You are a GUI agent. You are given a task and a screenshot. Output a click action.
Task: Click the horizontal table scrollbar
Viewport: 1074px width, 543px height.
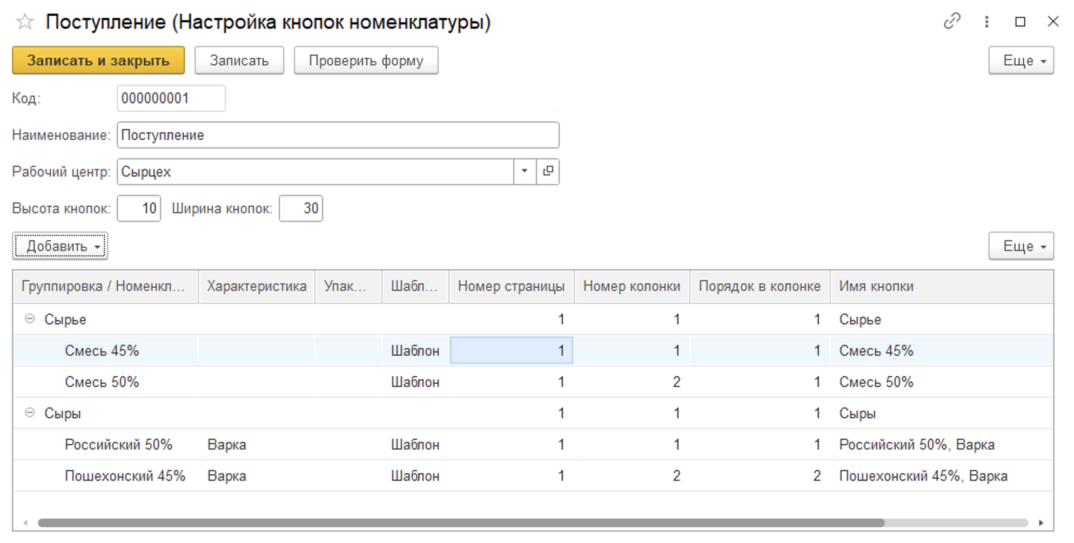tap(460, 522)
